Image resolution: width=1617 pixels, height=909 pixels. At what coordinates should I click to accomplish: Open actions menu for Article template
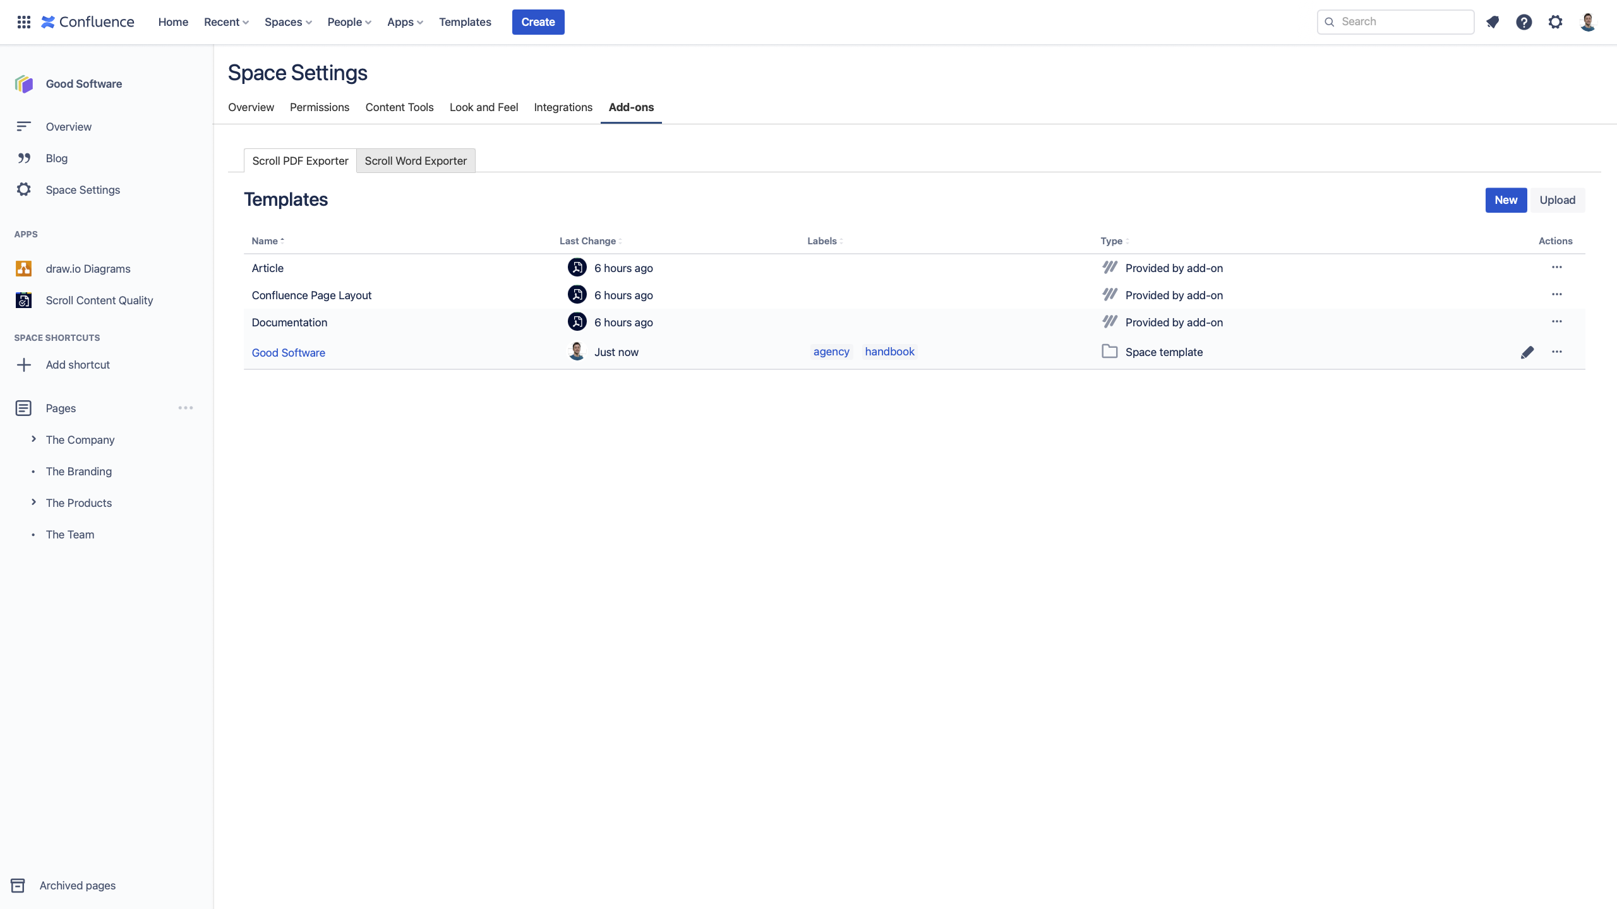coord(1556,268)
